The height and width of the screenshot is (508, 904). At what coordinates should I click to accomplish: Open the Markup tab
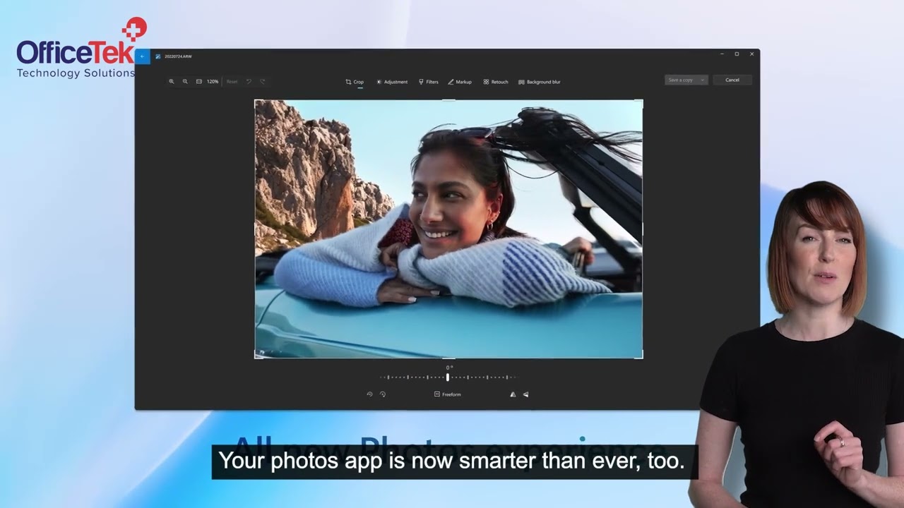(460, 82)
